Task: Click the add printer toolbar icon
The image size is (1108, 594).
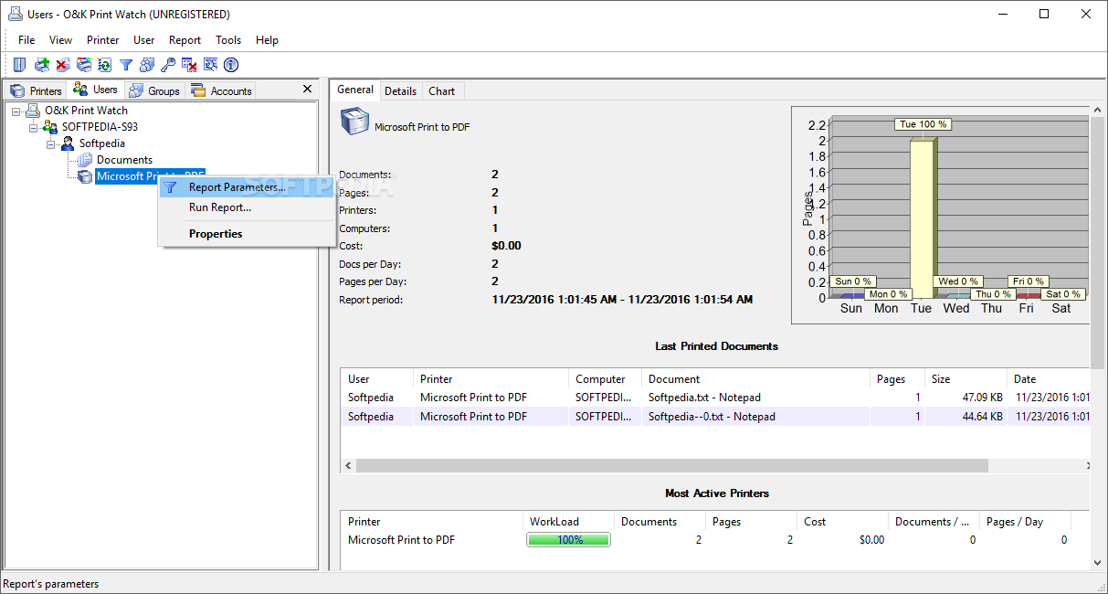Action: point(41,65)
